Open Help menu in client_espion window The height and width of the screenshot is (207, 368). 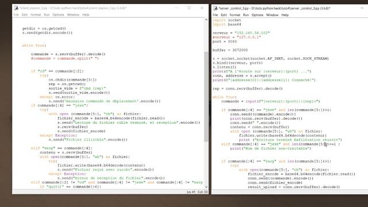pyautogui.click(x=86, y=14)
